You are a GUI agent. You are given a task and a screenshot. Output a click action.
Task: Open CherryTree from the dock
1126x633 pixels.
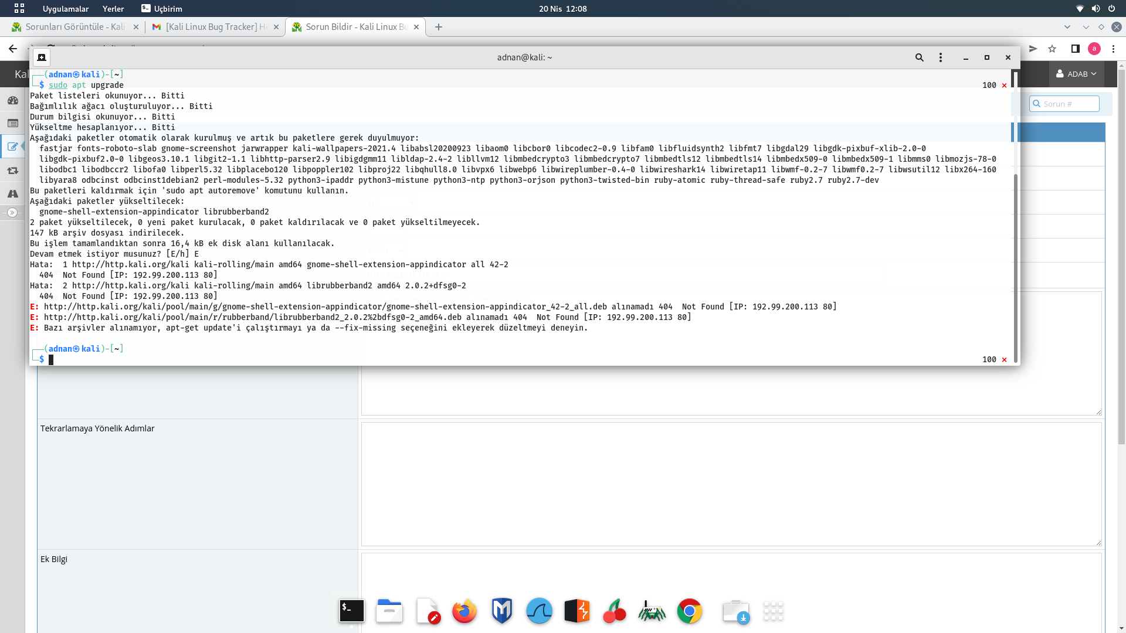tap(615, 611)
